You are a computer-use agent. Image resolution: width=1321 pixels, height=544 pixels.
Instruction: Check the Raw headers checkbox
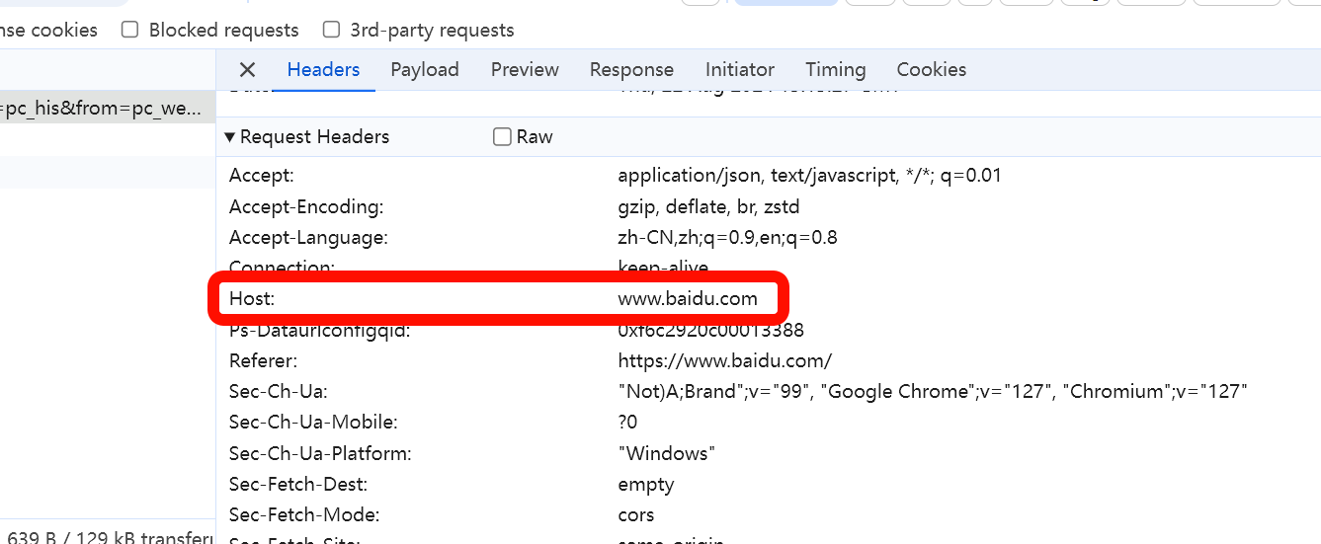click(502, 137)
